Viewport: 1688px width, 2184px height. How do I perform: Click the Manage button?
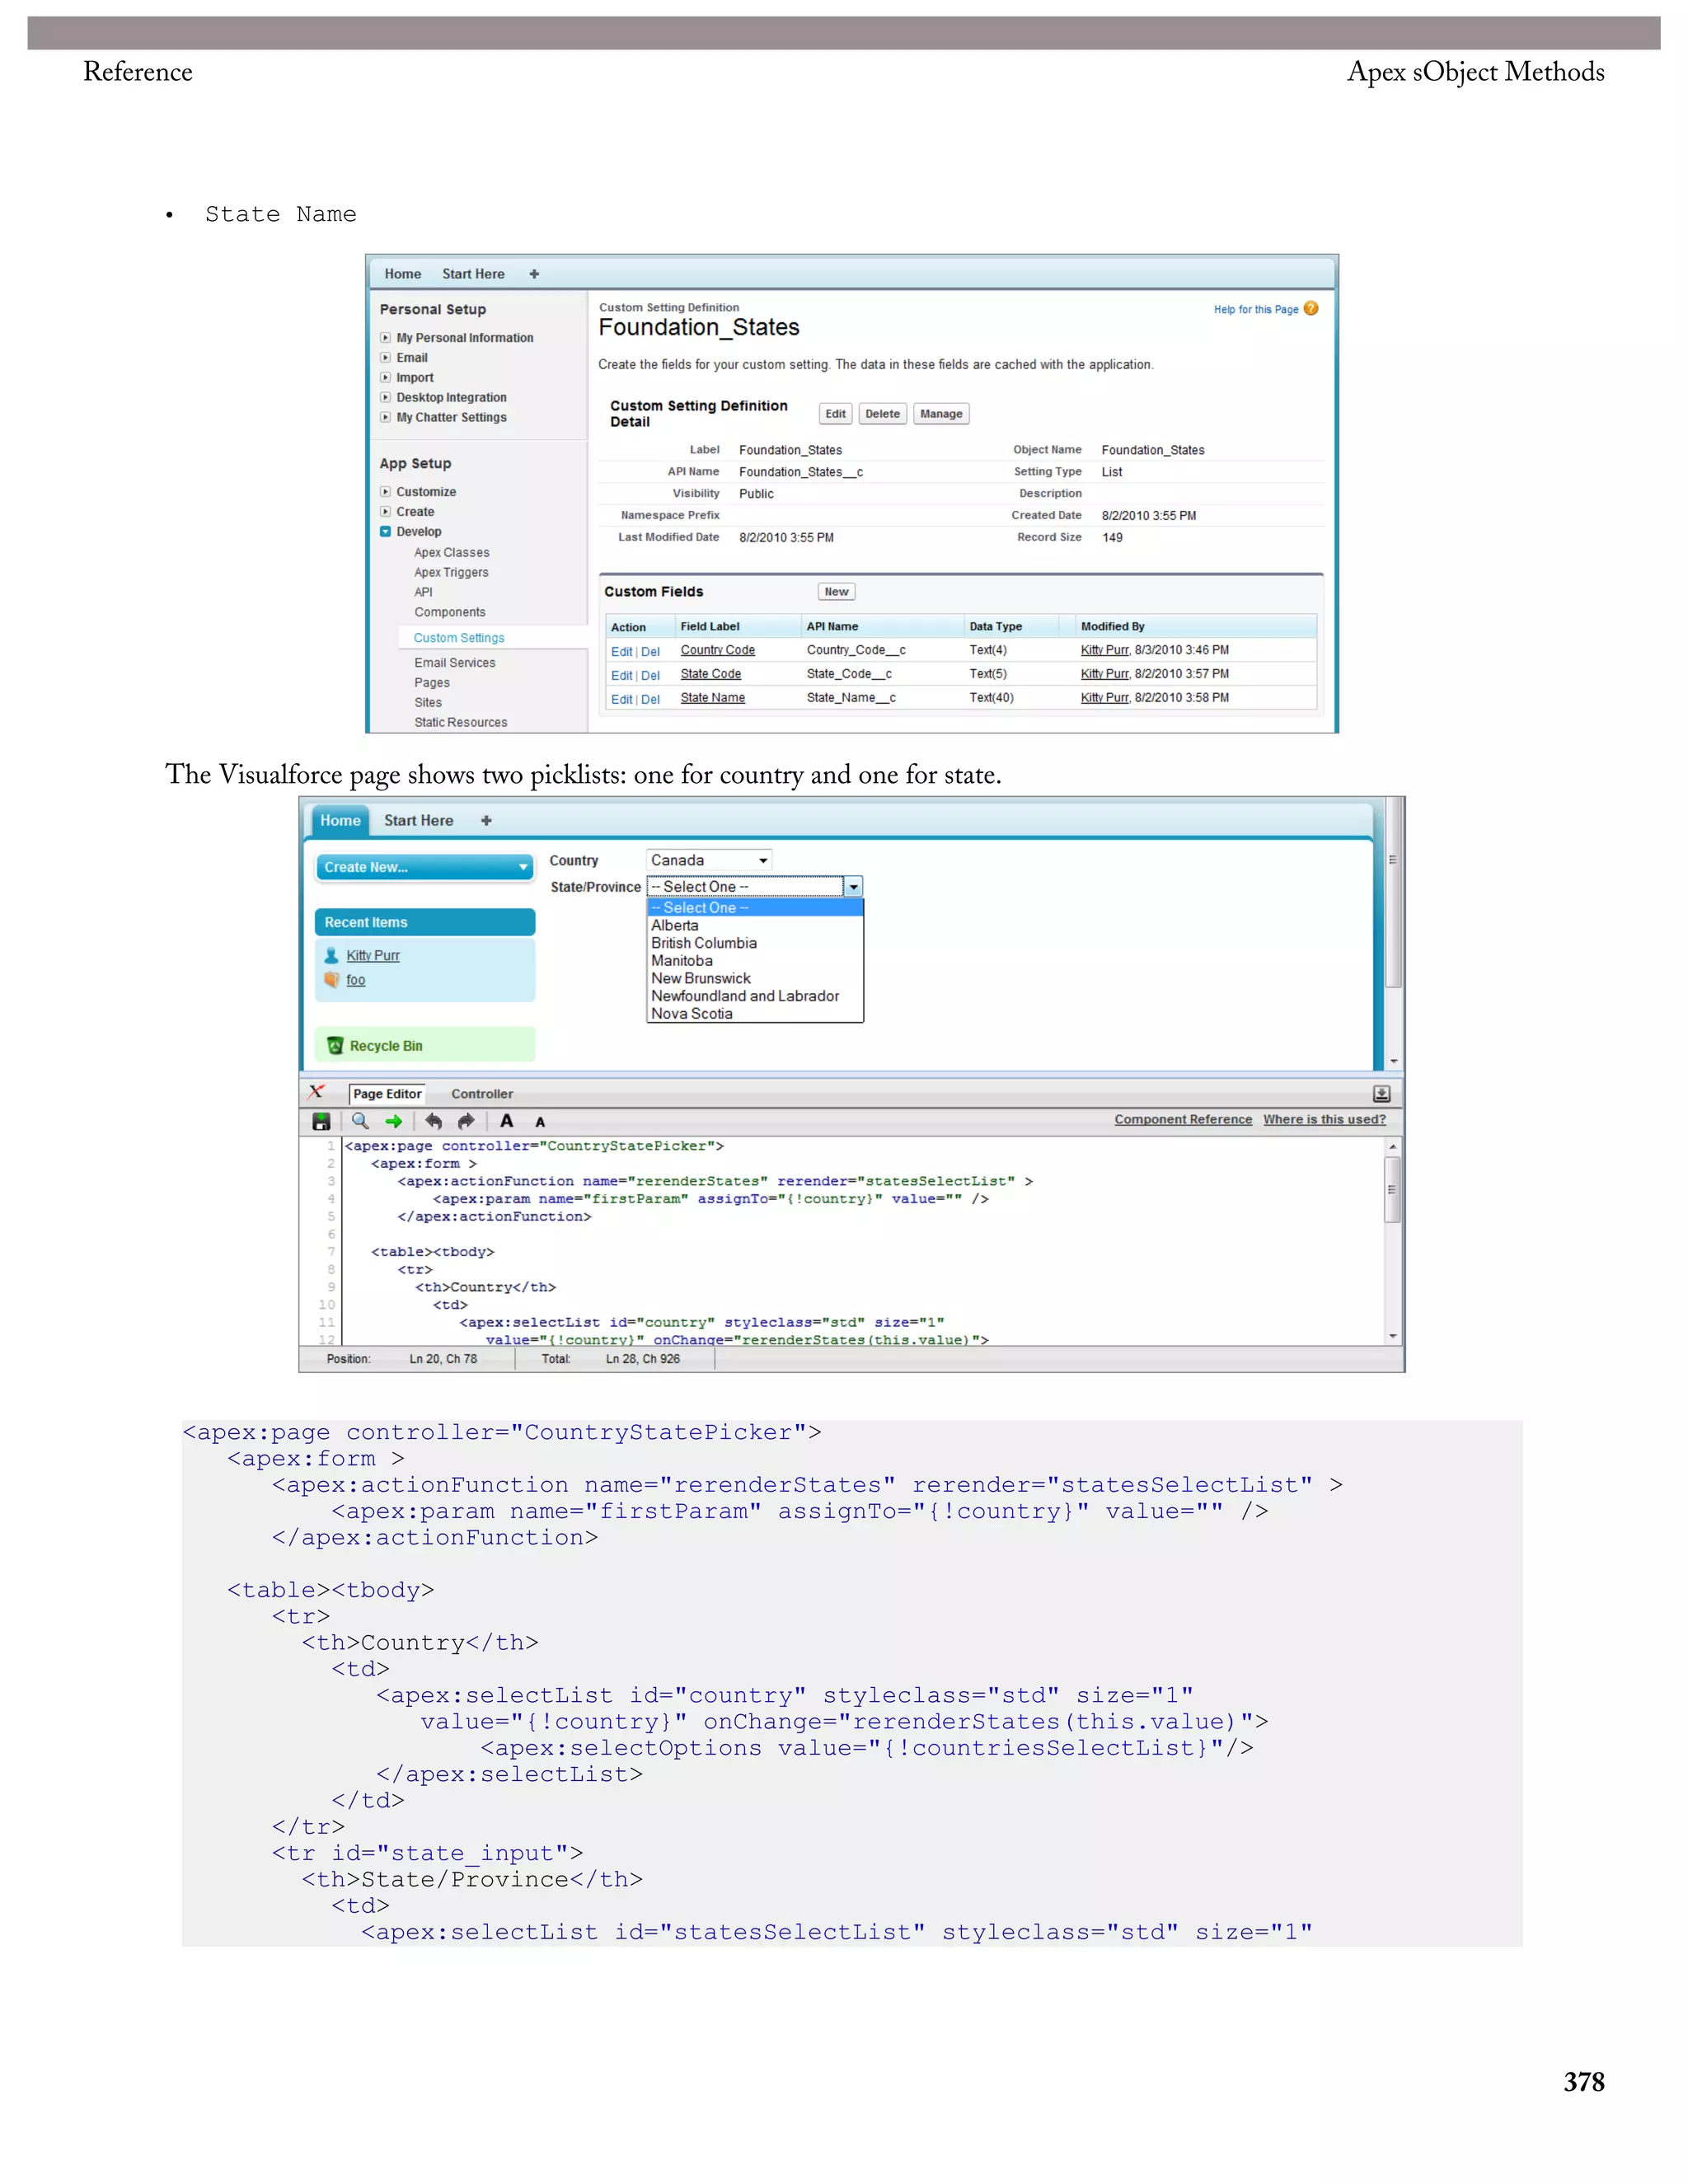(941, 413)
